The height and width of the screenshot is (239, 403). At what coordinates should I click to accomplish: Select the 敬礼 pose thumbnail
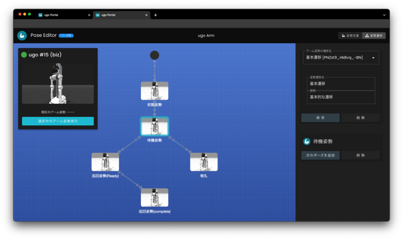click(x=204, y=162)
